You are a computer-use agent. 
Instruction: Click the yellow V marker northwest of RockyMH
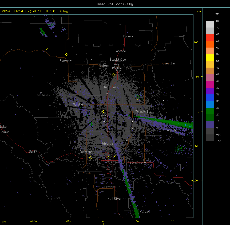coord(47,49)
